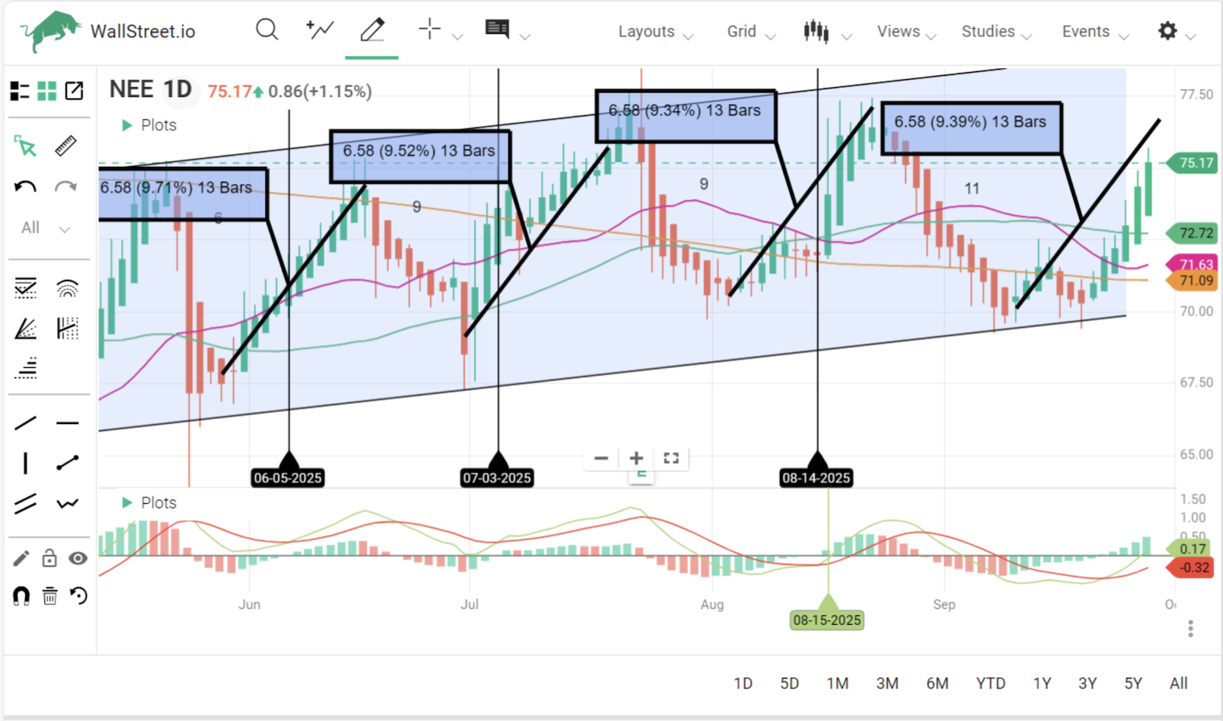The height and width of the screenshot is (721, 1223).
Task: Select the Fibonacci arcs tool
Action: tap(67, 288)
